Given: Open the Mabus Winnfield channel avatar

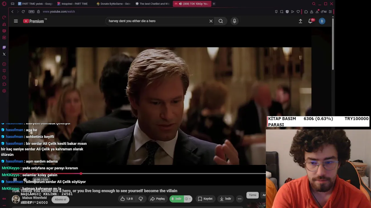Looking at the screenshot, I should point(16,199).
